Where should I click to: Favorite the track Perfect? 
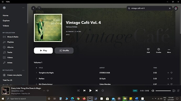171,79
